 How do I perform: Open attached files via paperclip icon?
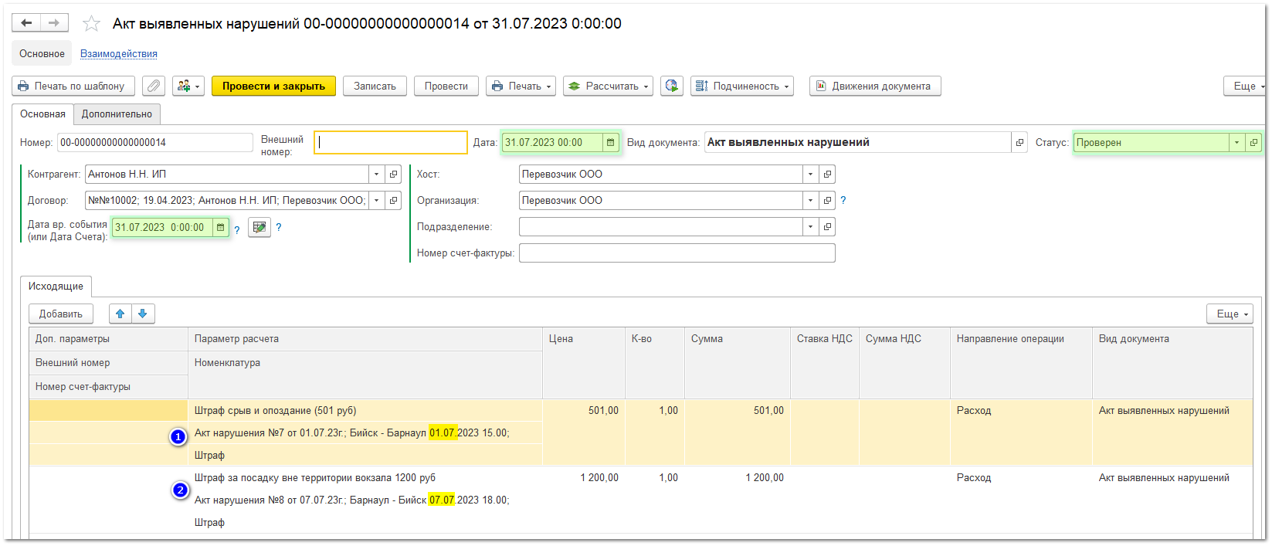coord(154,86)
